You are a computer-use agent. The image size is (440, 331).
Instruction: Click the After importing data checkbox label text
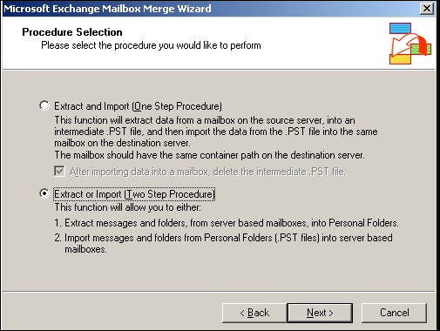(207, 172)
